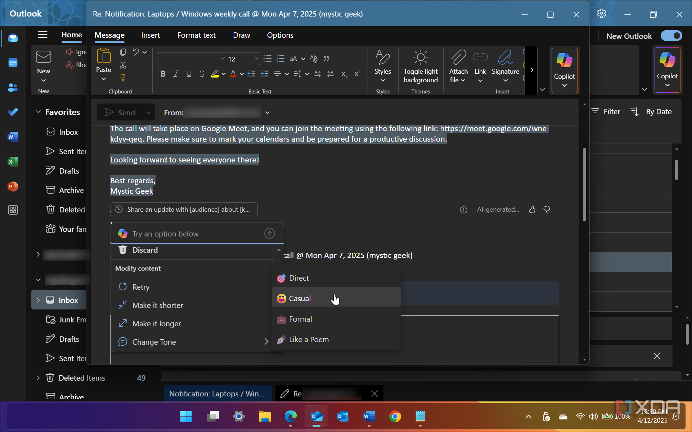Click the Make it shorter option
The image size is (692, 432).
pyautogui.click(x=157, y=305)
